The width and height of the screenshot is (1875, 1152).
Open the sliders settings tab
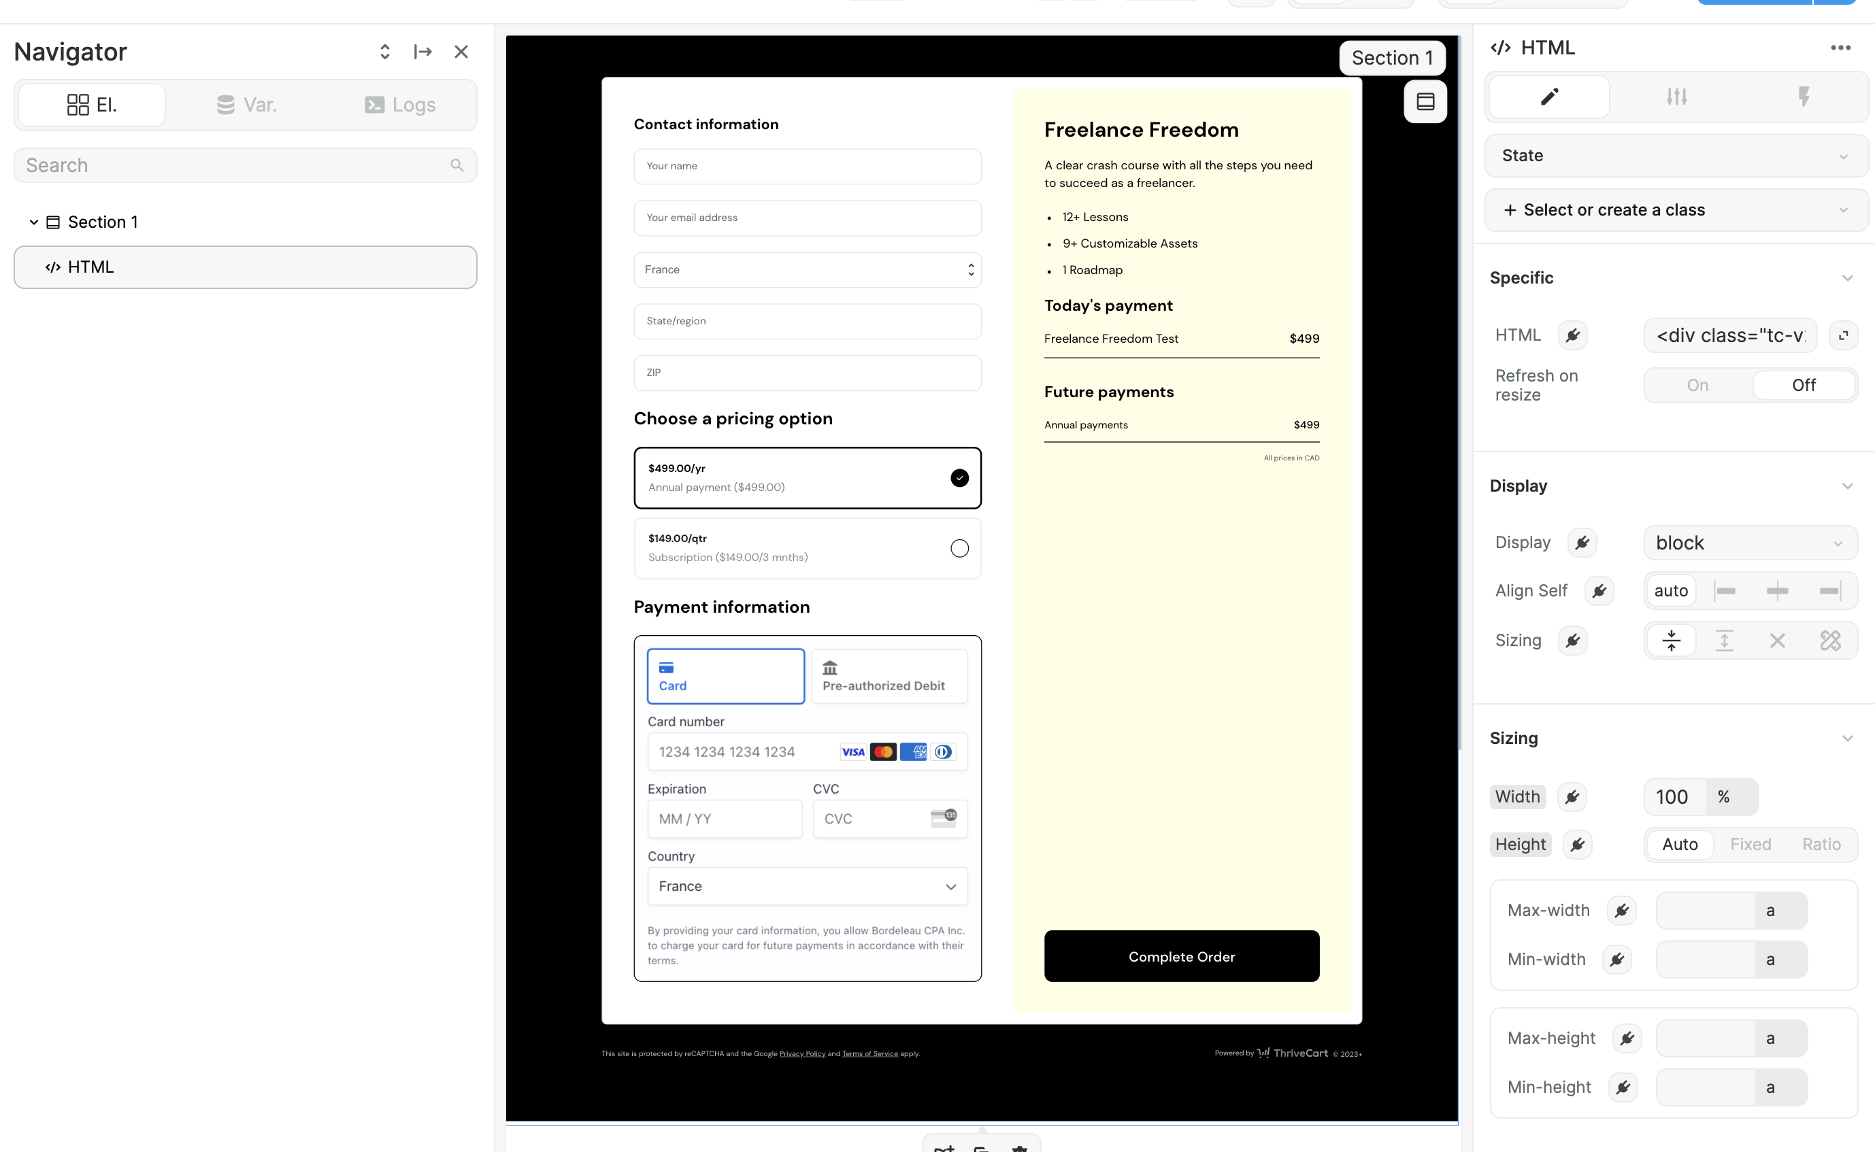click(x=1676, y=97)
